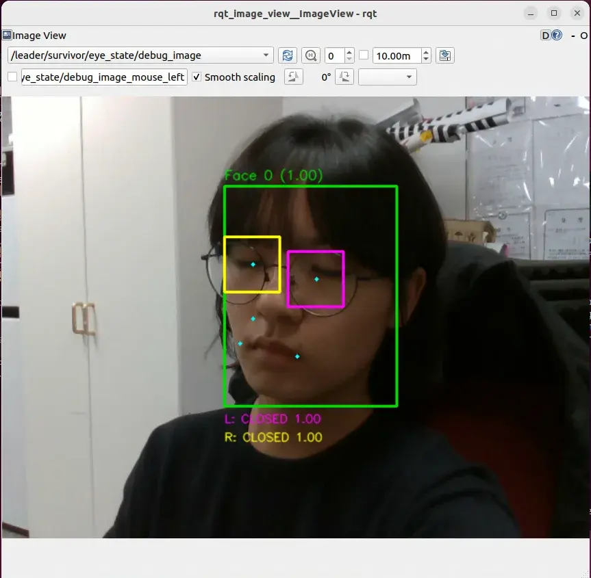Increase the 10.00m max range value

[426, 52]
